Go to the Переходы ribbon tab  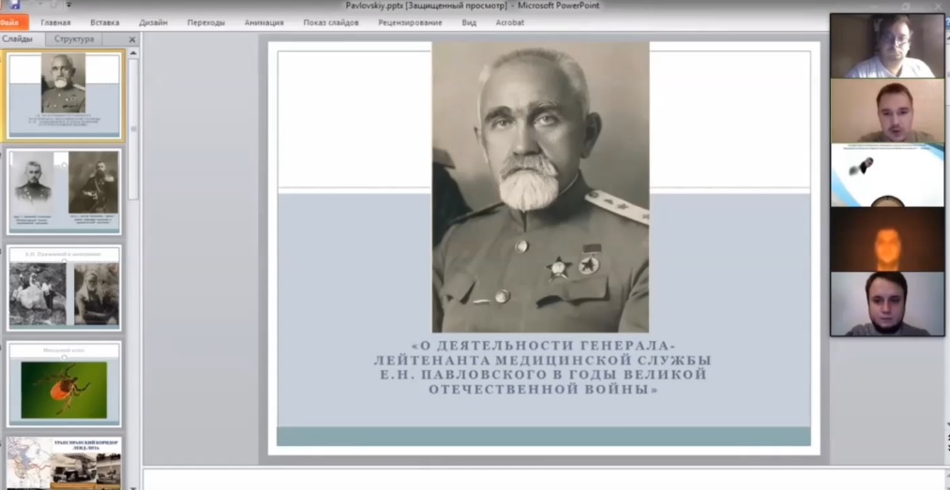[205, 22]
